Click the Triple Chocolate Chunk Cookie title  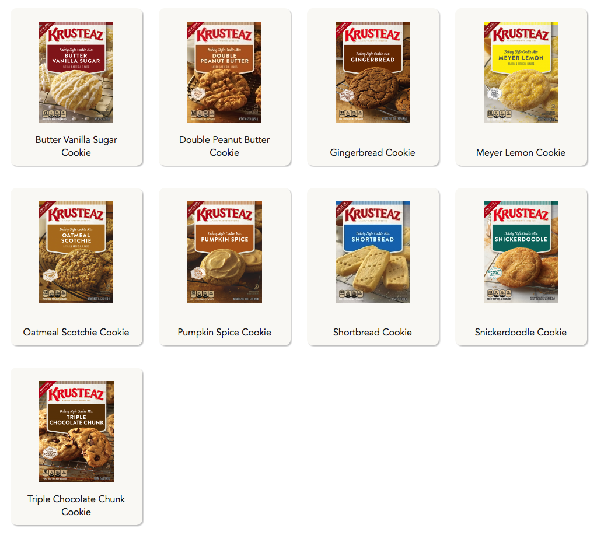(76, 505)
